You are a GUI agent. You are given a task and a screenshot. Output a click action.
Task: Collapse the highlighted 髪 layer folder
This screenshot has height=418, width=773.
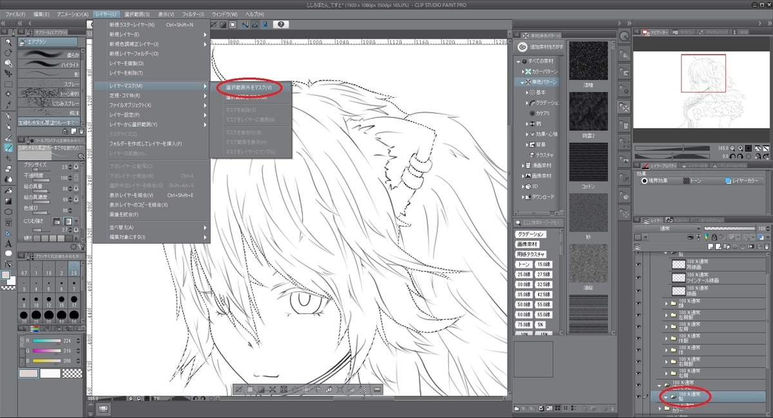coord(664,397)
